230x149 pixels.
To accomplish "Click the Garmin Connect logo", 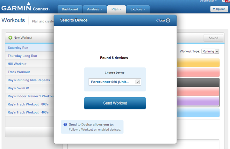I will (x=26, y=7).
